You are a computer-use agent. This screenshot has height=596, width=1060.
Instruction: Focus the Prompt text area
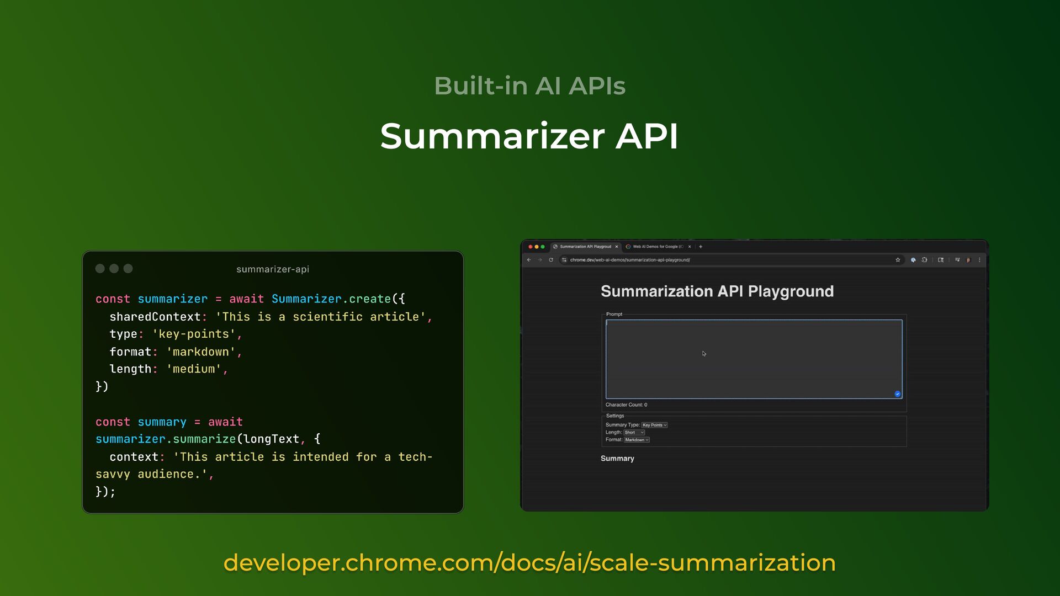click(x=754, y=359)
